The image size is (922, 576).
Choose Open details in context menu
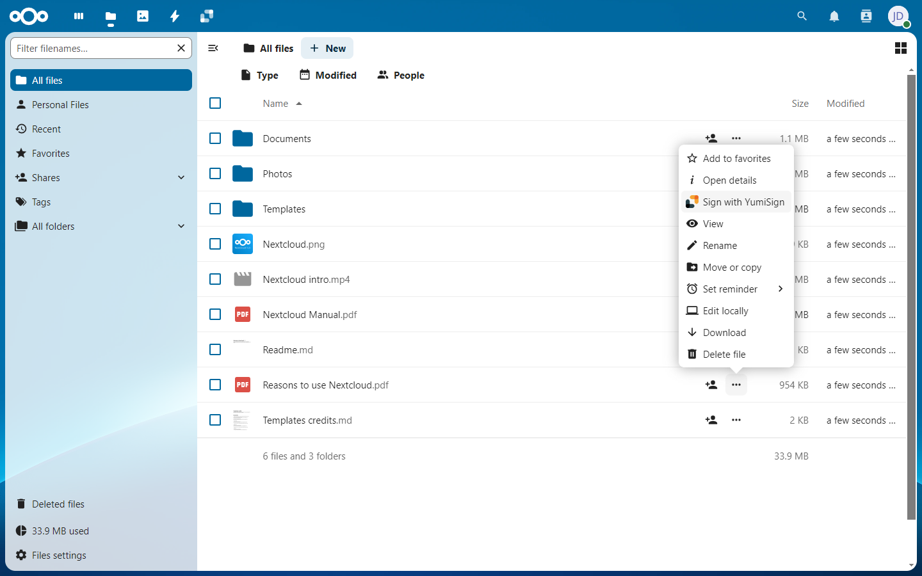tap(736, 180)
